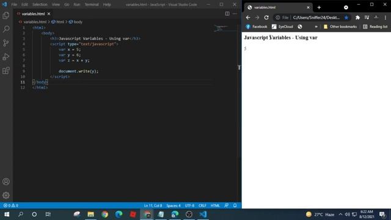The height and width of the screenshot is (220, 391).
Task: Open the editor More Actions menu
Action: coord(235,13)
